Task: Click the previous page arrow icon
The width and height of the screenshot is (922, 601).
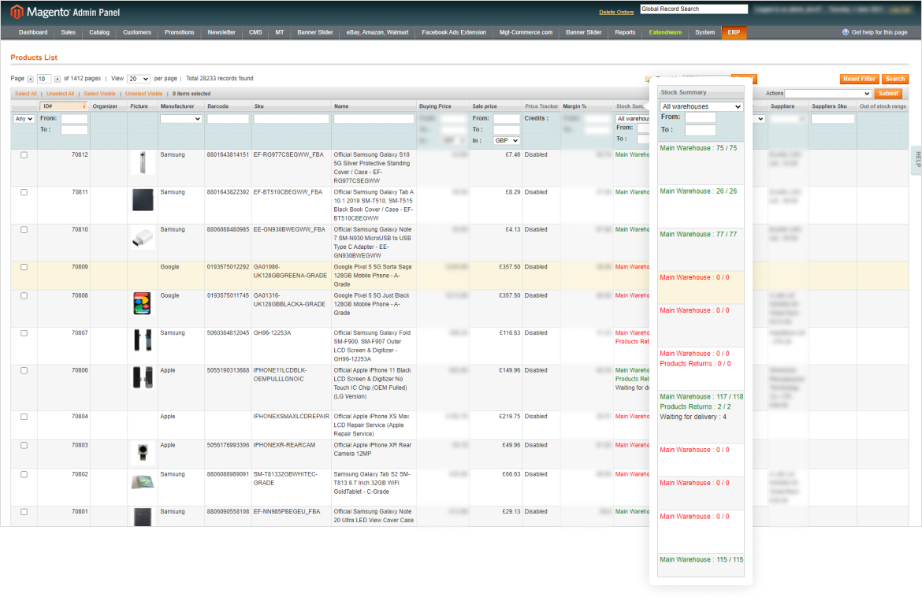Action: click(x=30, y=79)
